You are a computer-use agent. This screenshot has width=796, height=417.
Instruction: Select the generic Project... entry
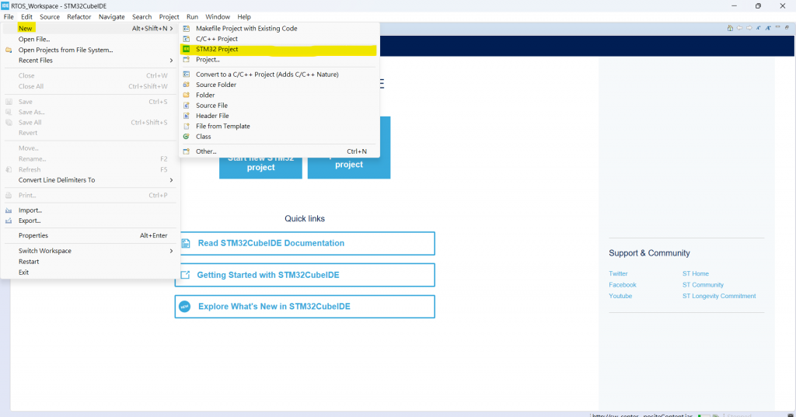[278, 59]
